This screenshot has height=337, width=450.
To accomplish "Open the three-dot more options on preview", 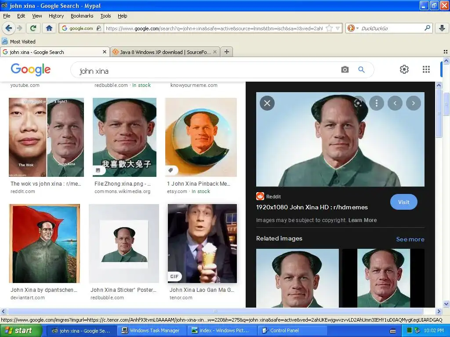I will pyautogui.click(x=377, y=103).
